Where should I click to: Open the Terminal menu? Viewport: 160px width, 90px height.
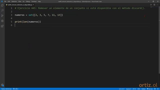(34, 1)
